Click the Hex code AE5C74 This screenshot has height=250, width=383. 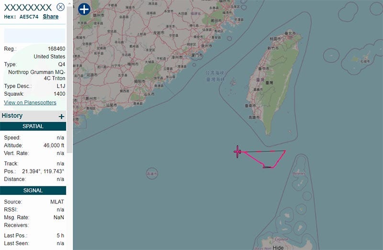pyautogui.click(x=29, y=17)
